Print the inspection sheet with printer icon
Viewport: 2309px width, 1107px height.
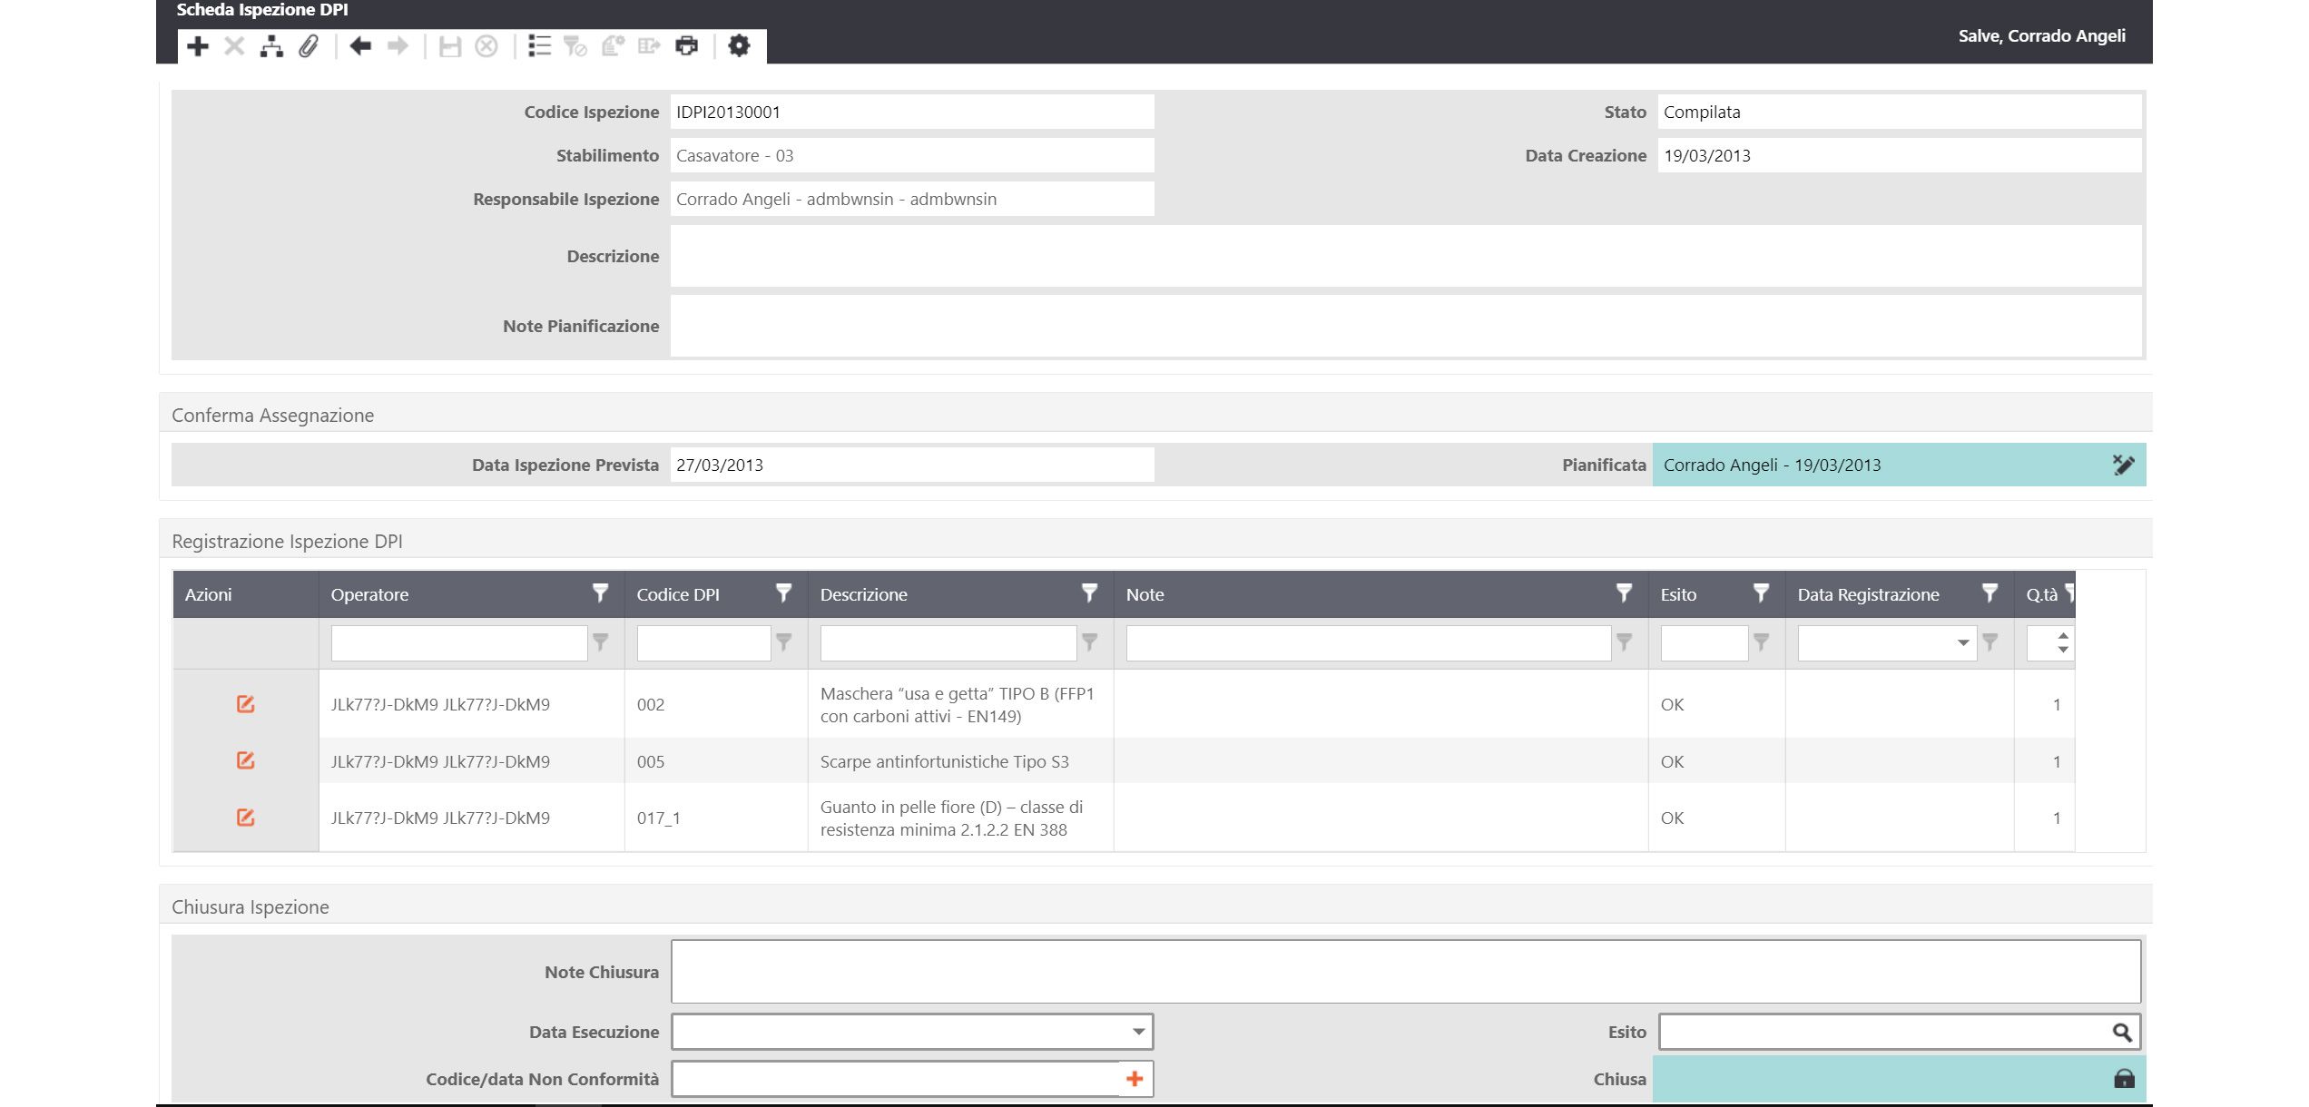[687, 46]
